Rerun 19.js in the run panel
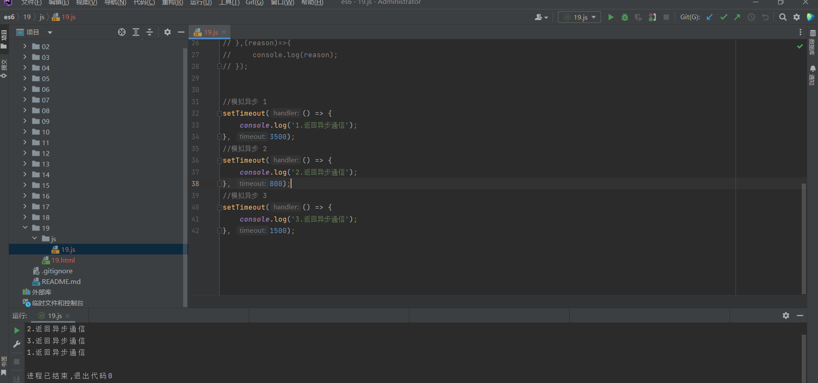Screen dimensions: 818x383 tap(17, 330)
